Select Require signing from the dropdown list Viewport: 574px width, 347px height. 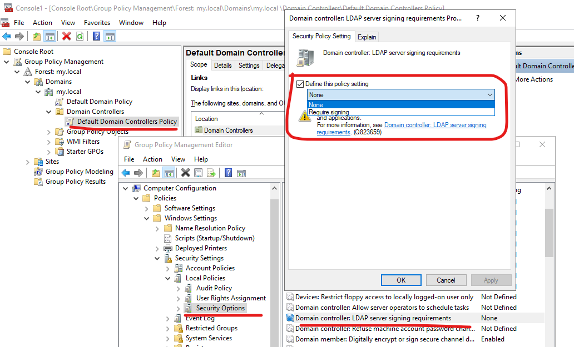329,112
